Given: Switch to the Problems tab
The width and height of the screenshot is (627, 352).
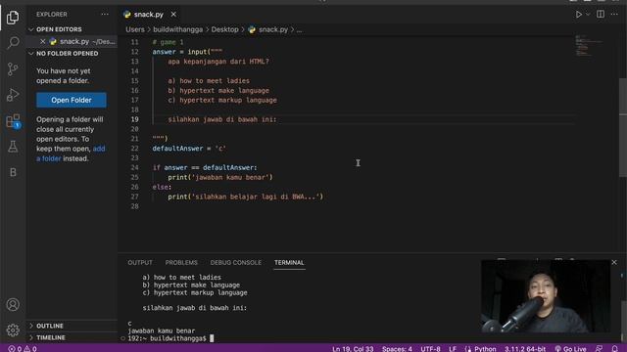Looking at the screenshot, I should pos(181,262).
